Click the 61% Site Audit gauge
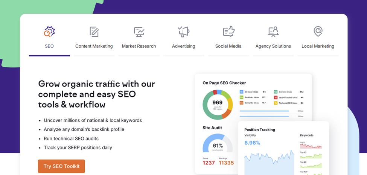The width and height of the screenshot is (367, 175). click(x=218, y=143)
